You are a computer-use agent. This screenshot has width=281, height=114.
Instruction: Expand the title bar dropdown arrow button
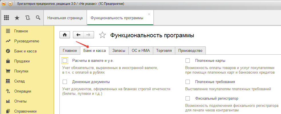pos(10,4)
